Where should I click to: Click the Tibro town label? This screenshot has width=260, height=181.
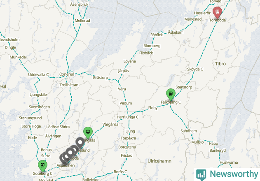220,64
